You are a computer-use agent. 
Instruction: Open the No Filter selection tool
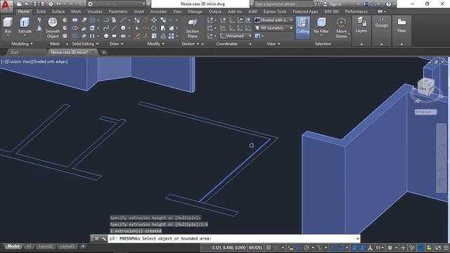(x=321, y=26)
